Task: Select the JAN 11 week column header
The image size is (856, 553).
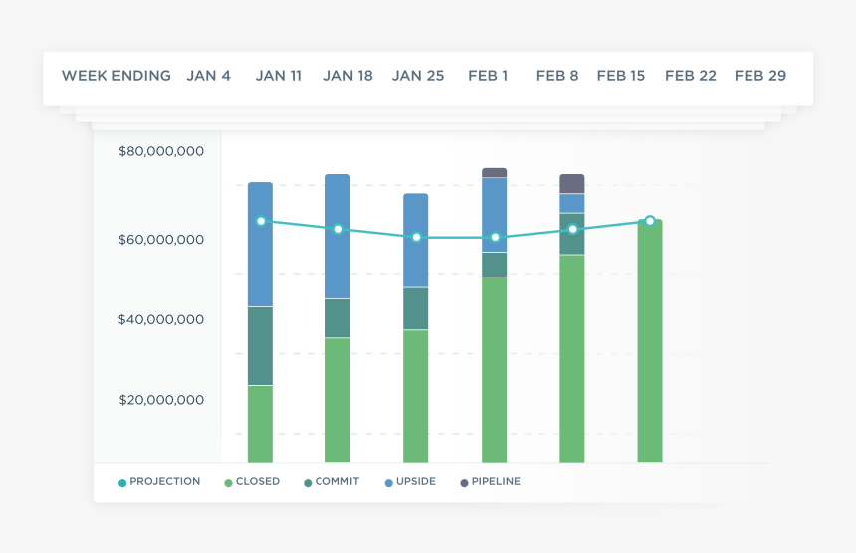Action: pyautogui.click(x=279, y=76)
